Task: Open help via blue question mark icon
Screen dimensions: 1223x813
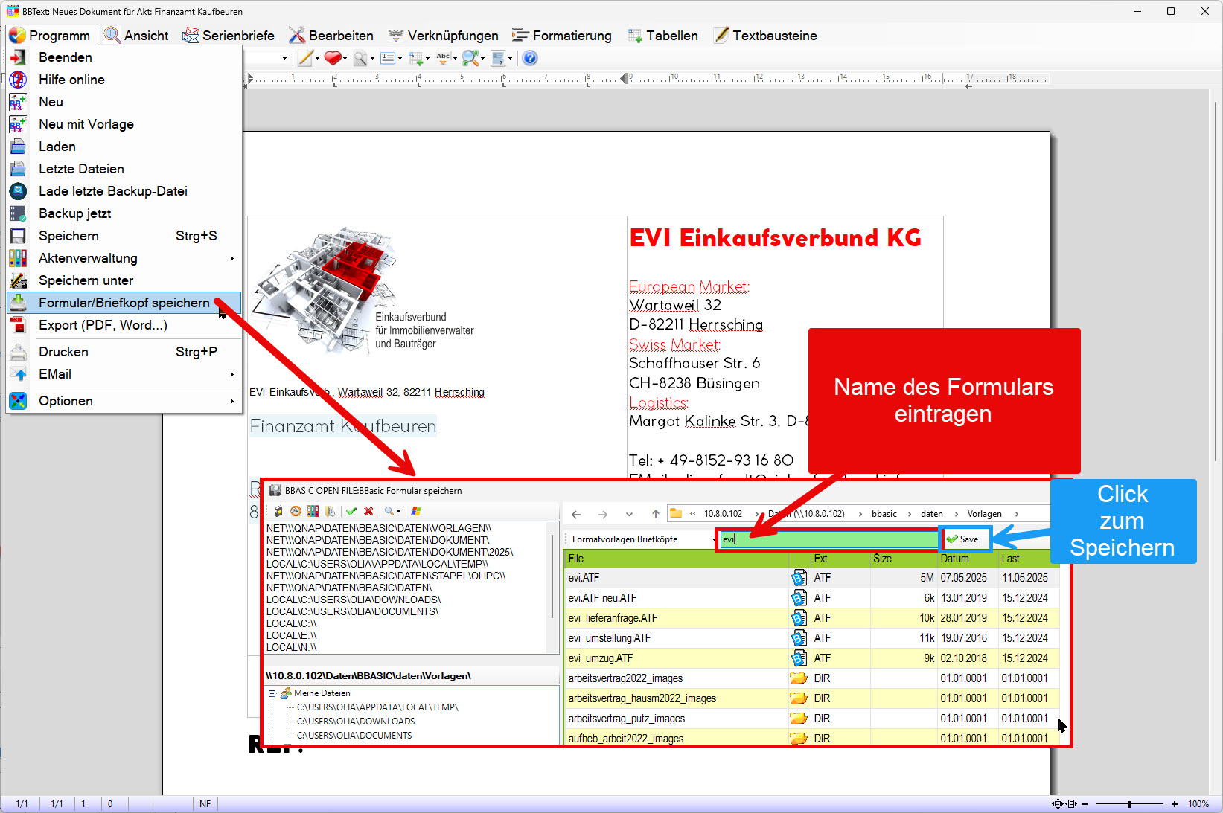Action: click(530, 58)
